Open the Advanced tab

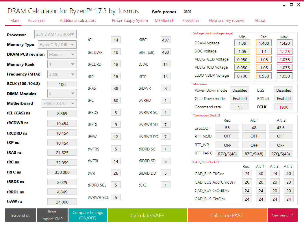click(x=36, y=20)
